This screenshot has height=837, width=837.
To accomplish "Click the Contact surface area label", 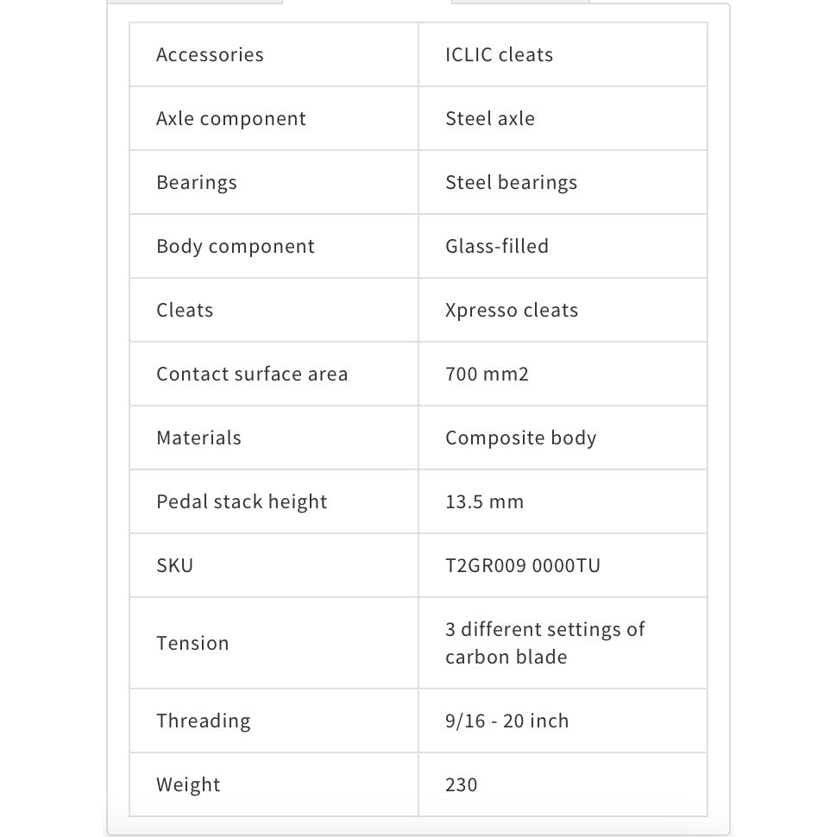I will (x=252, y=374).
